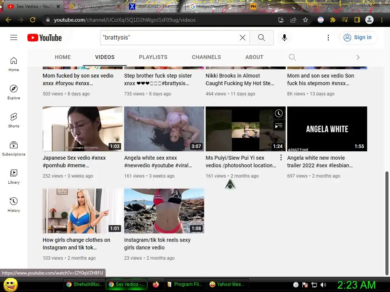This screenshot has height=292, width=390.
Task: Close the current YouTube browser tab
Action: point(58,6)
